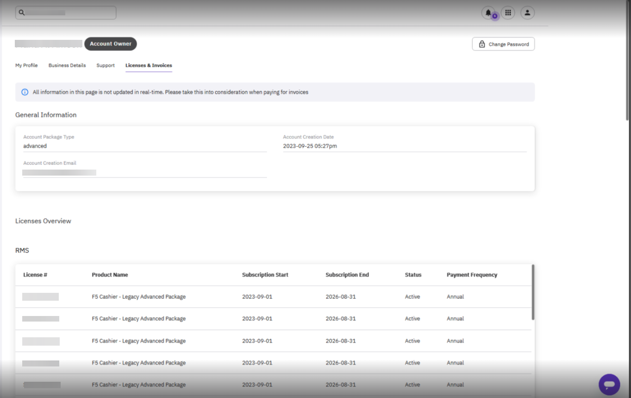The height and width of the screenshot is (398, 631).
Task: Click first row's Active status
Action: [x=412, y=297]
